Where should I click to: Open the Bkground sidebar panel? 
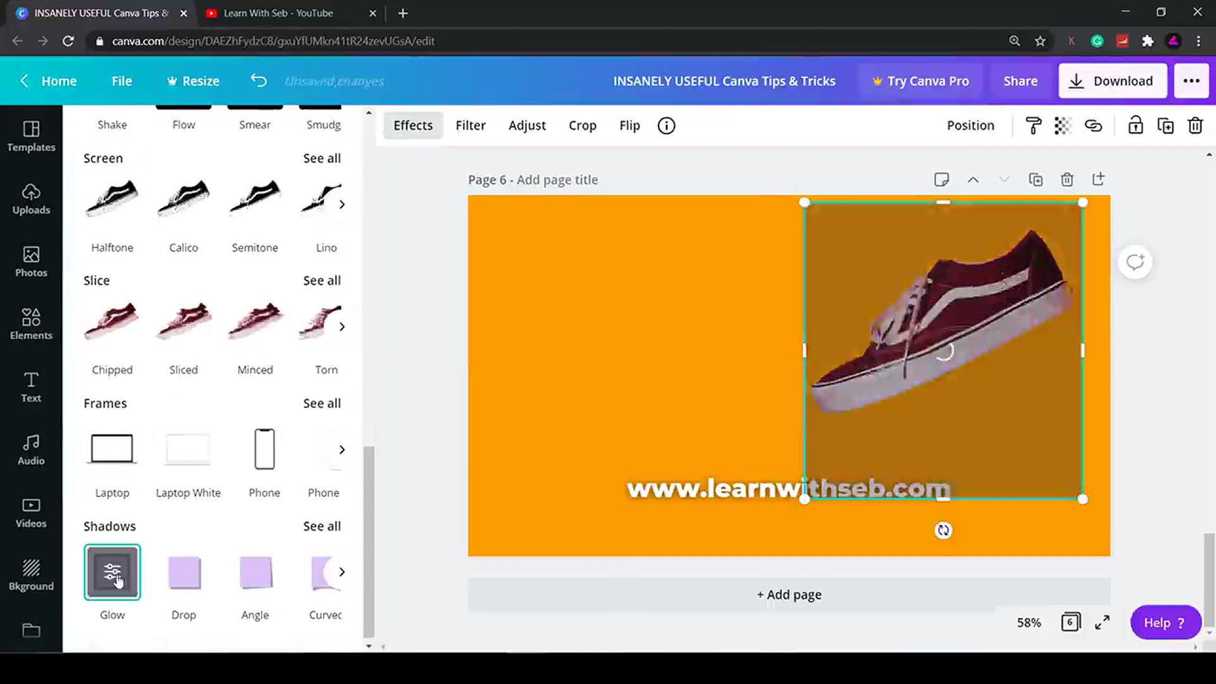coord(31,575)
